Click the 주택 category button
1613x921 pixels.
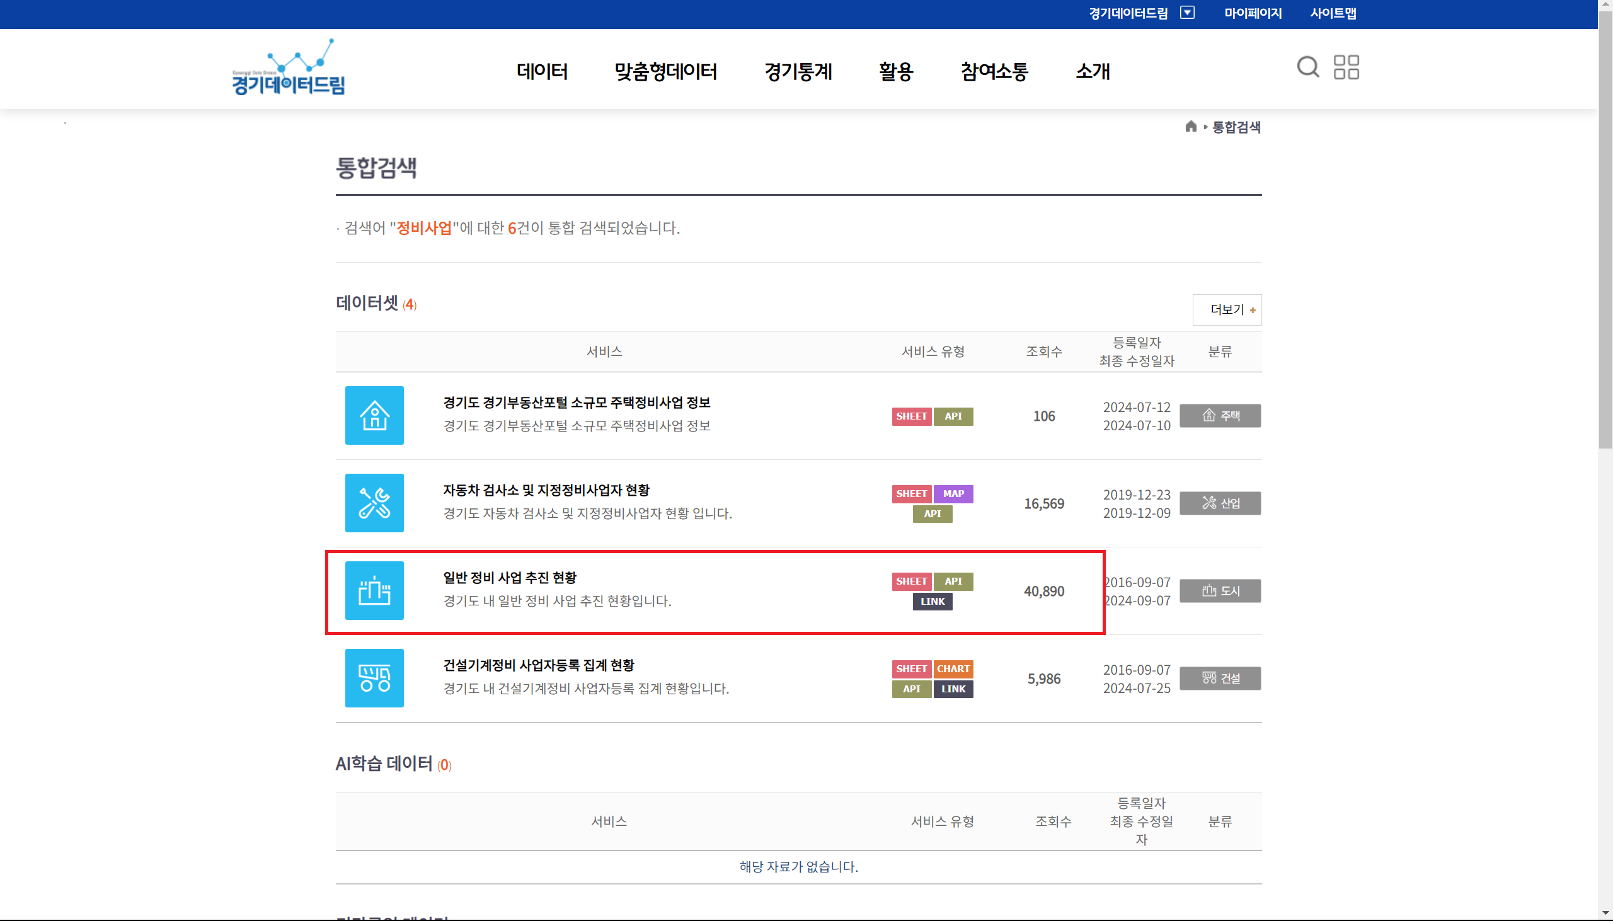coord(1220,416)
